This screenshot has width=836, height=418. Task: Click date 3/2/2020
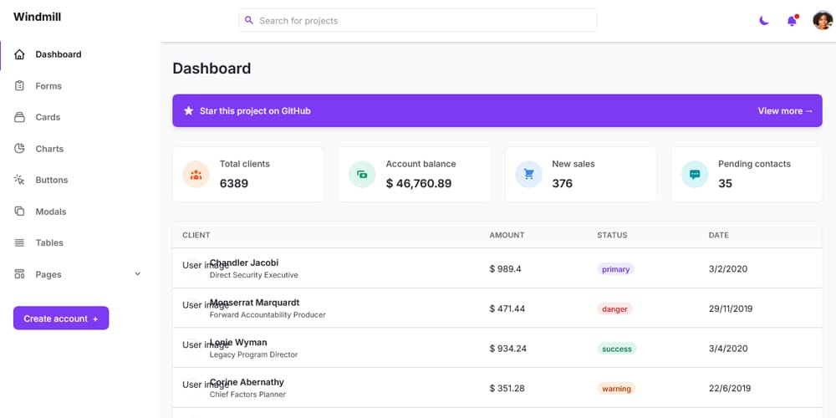tap(728, 269)
